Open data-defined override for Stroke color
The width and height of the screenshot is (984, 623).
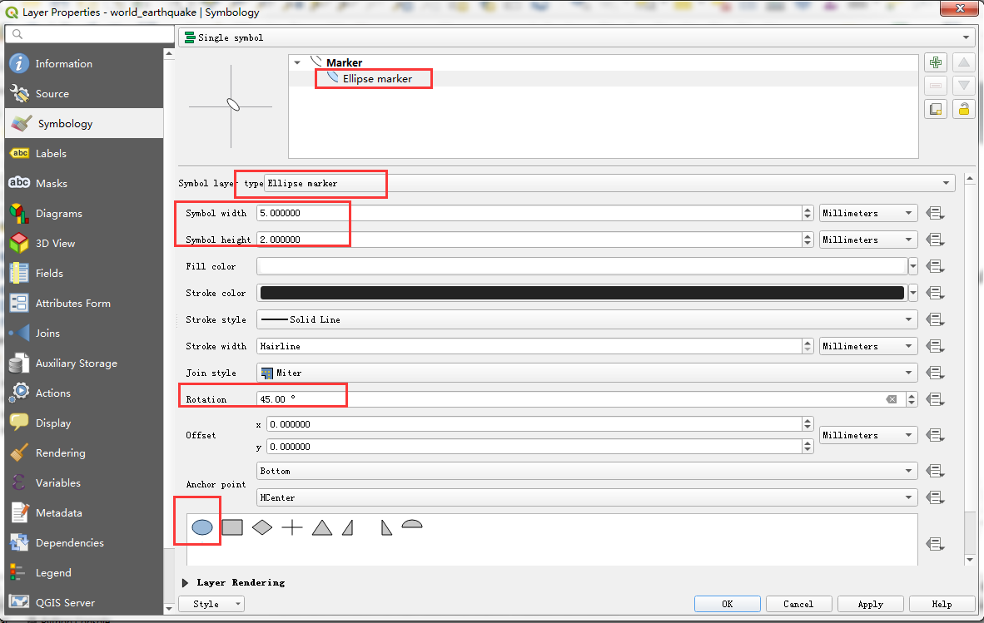pos(935,293)
